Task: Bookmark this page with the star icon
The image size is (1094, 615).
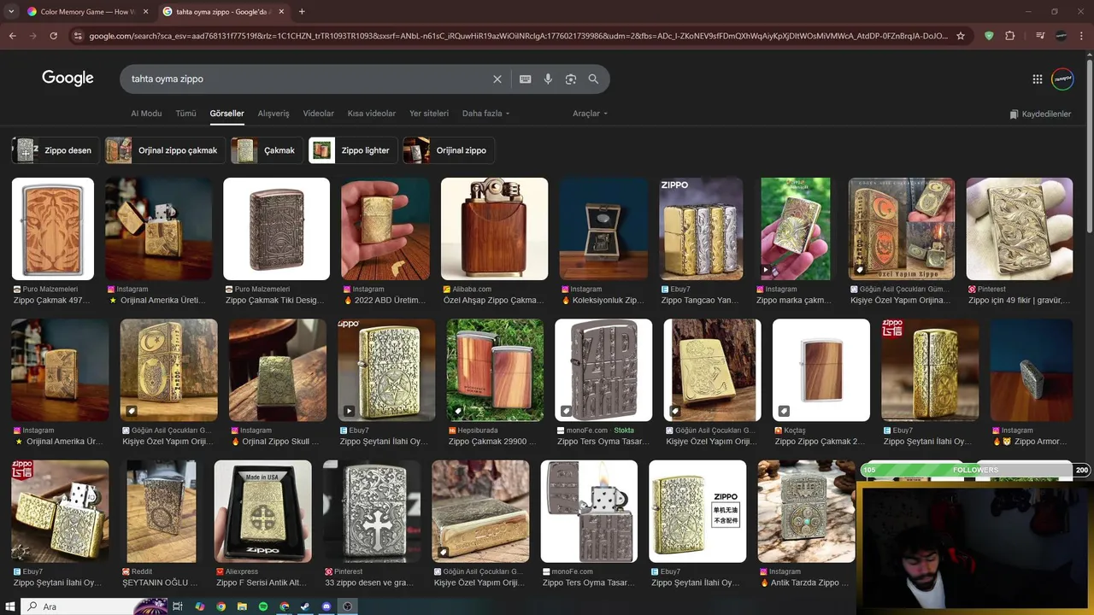Action: coord(961,36)
